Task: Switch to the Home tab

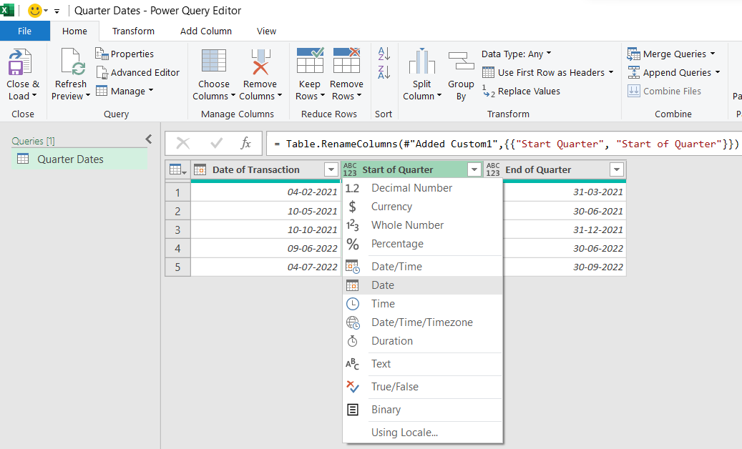Action: [74, 31]
